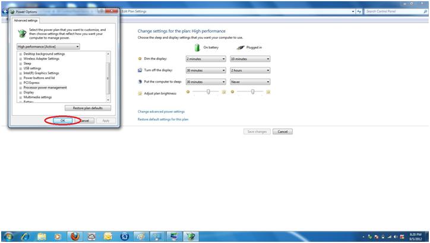430x243 pixels.
Task: Refresh the Control Panel address bar
Action: point(359,11)
